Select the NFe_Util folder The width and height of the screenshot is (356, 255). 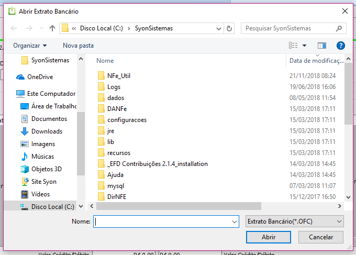tap(118, 76)
